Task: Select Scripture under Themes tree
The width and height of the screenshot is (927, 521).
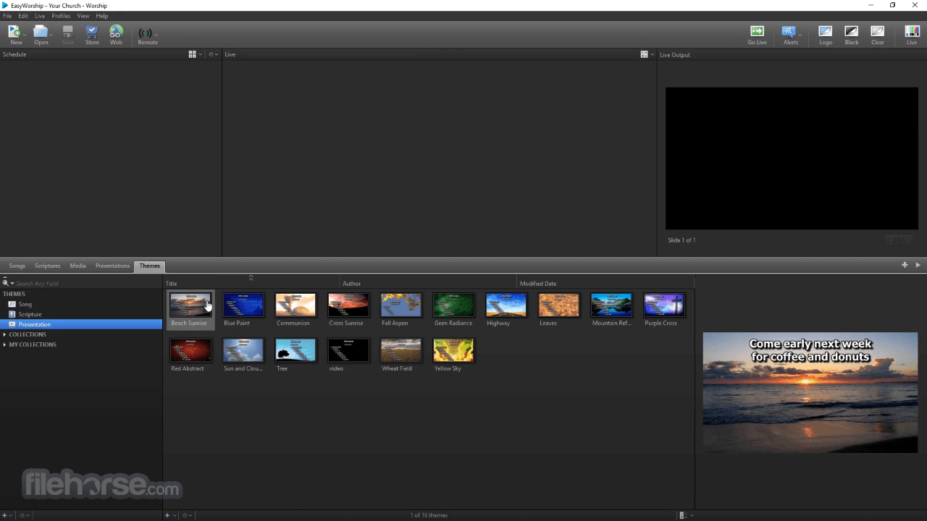Action: [x=30, y=314]
